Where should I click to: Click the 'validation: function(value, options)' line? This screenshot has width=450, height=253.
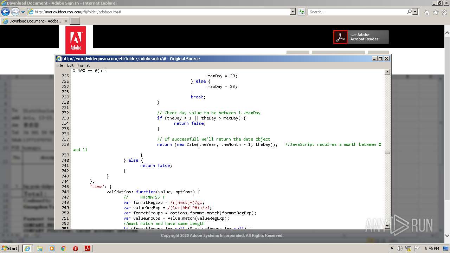(x=153, y=192)
